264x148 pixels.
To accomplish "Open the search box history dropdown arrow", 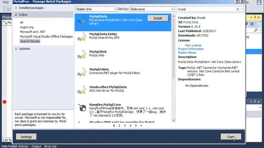I will point(242,9).
